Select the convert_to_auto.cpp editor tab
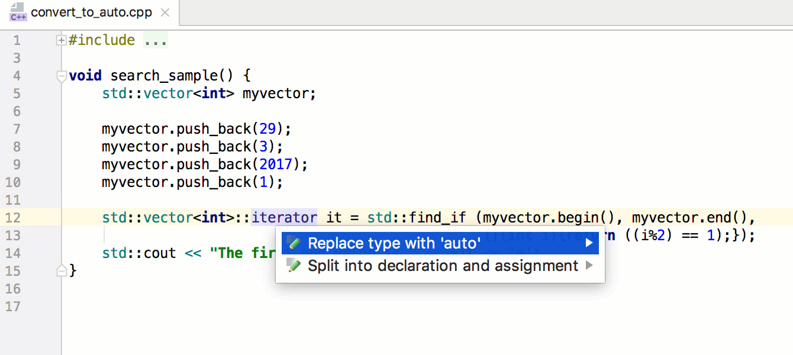This screenshot has width=793, height=355. 90,12
